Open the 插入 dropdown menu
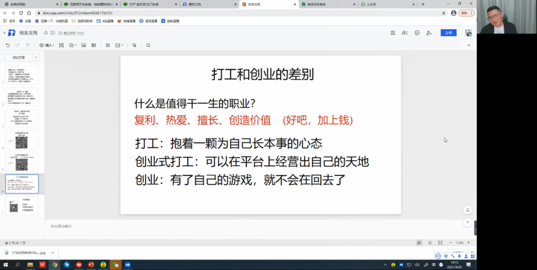 click(x=47, y=45)
